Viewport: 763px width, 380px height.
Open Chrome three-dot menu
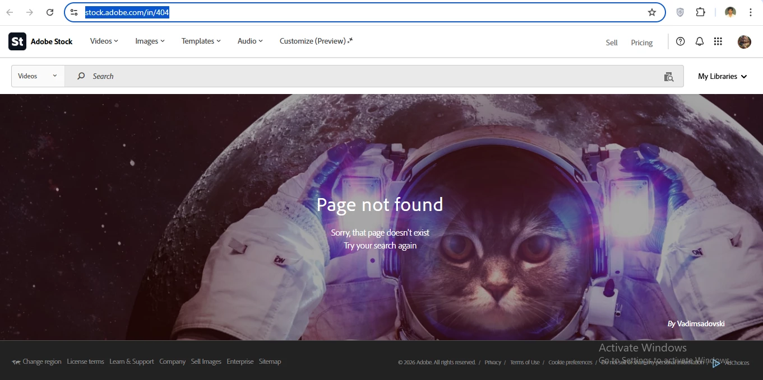[751, 12]
